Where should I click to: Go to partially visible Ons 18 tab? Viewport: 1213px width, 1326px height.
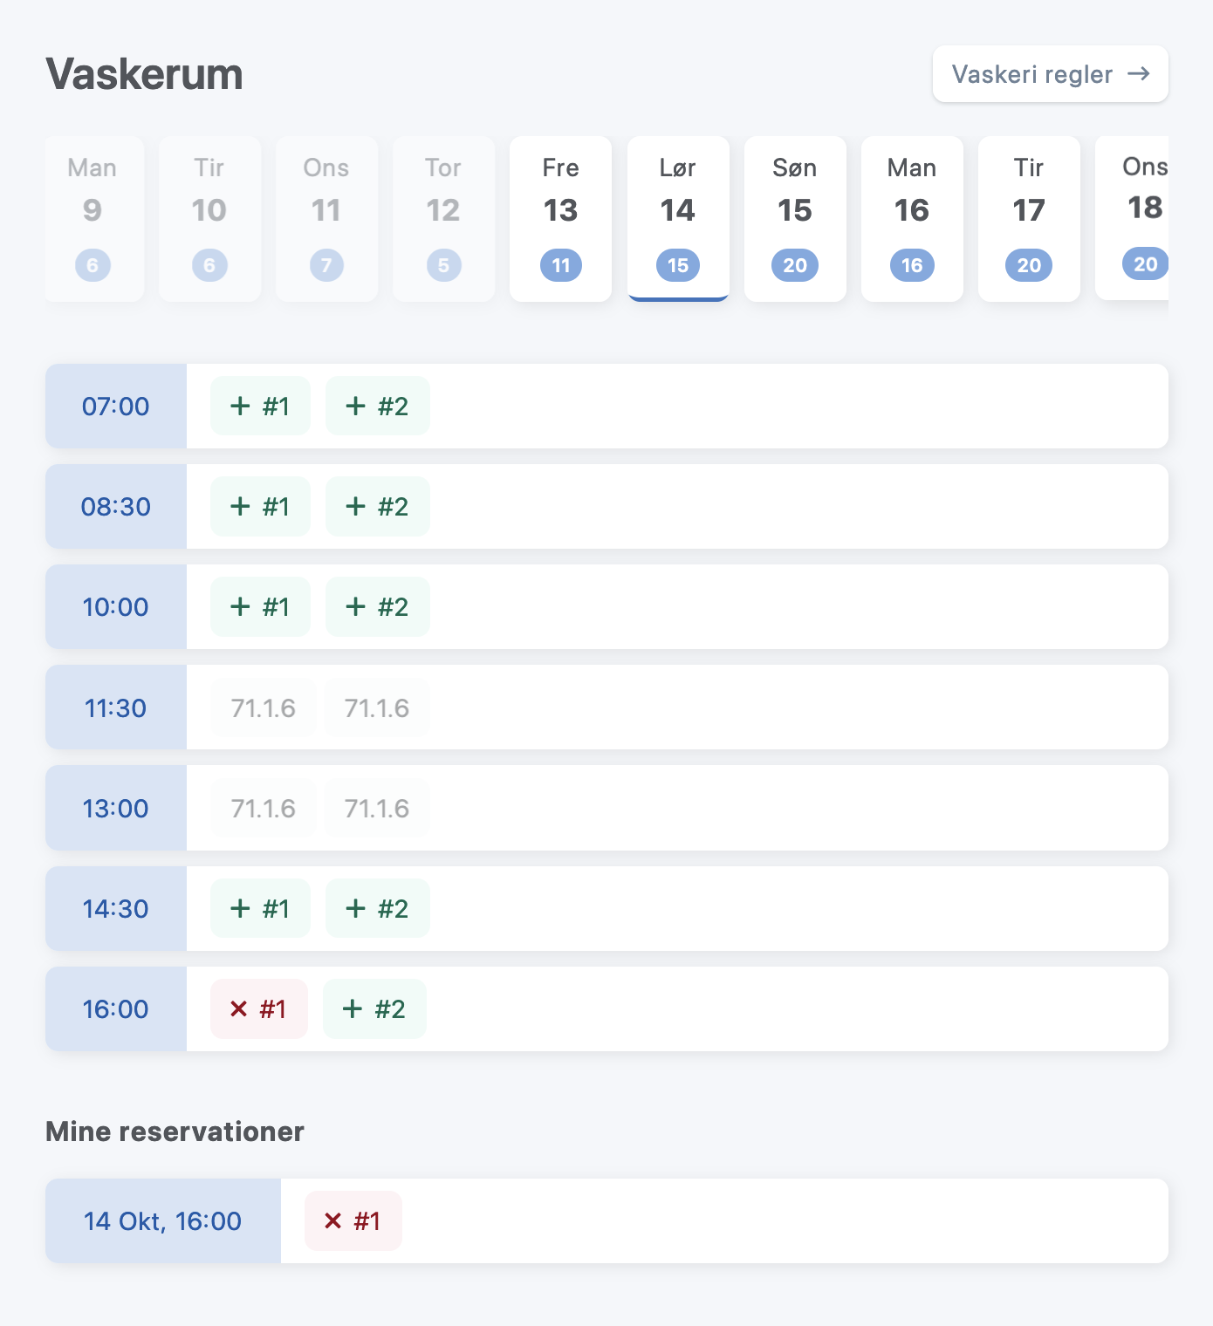[1137, 218]
